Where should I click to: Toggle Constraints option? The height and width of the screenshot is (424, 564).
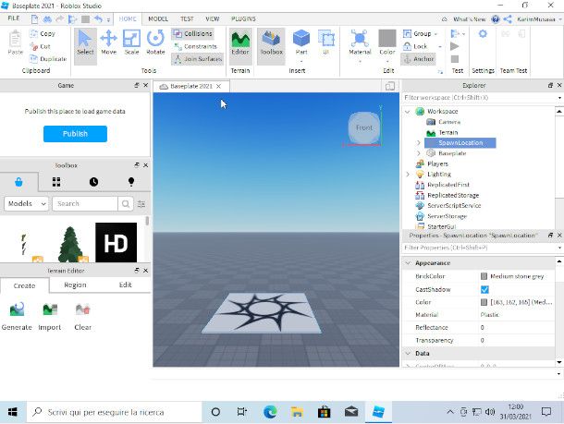tap(195, 46)
